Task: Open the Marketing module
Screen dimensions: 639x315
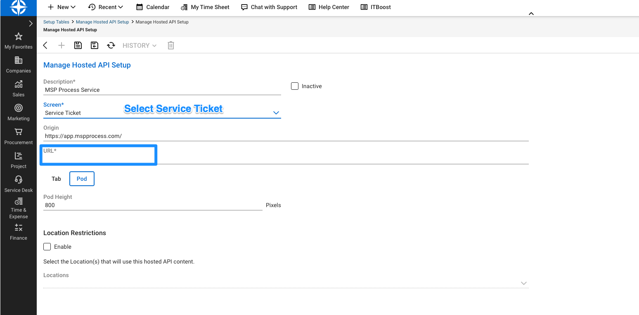Action: pos(19,112)
